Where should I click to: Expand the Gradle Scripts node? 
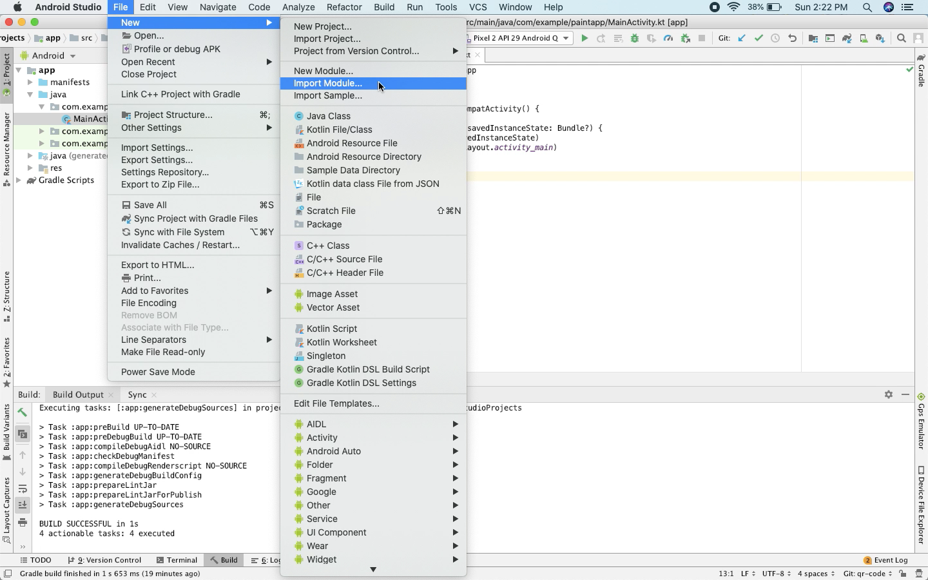pyautogui.click(x=19, y=180)
